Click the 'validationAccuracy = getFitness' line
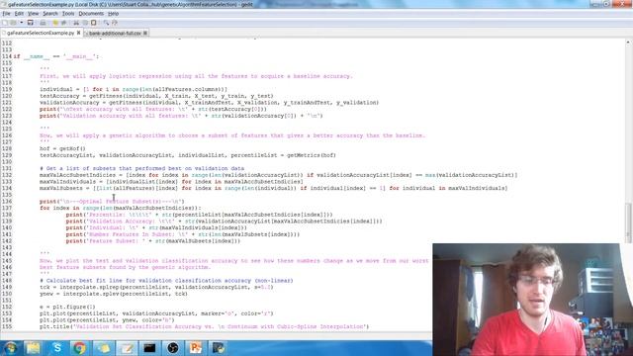The height and width of the screenshot is (356, 633). pos(209,103)
